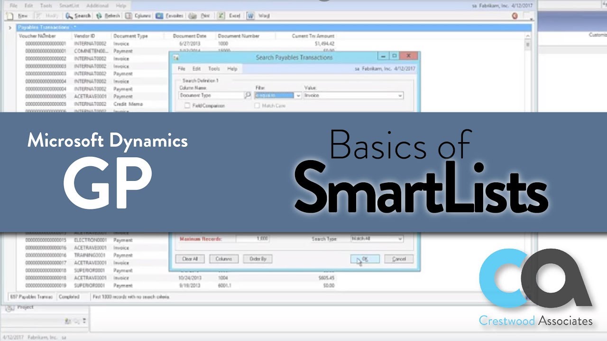Click the Document Number column header
The width and height of the screenshot is (607, 341).
239,36
